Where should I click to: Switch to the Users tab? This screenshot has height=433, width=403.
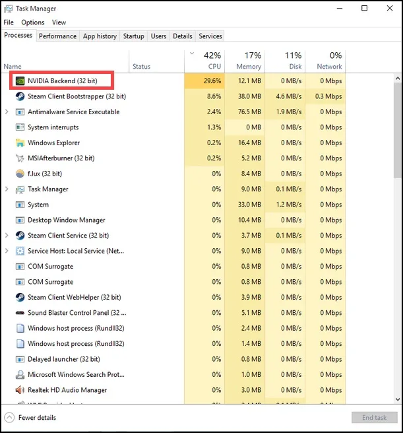(158, 36)
